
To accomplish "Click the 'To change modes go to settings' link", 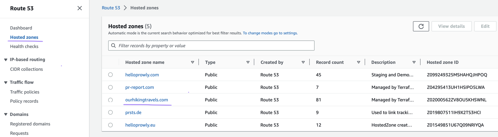I will click(x=270, y=33).
